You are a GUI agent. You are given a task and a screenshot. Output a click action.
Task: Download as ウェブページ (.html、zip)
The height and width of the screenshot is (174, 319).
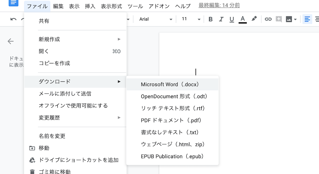(172, 144)
